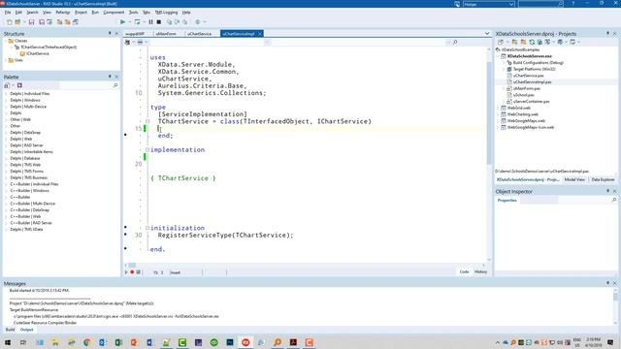Click the first icon in Projects panel toolbar

[501, 42]
